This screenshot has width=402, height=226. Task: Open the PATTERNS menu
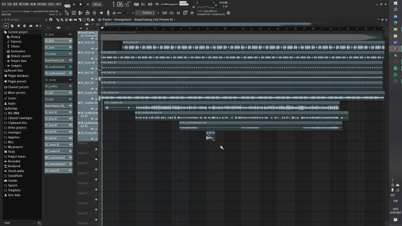click(x=24, y=5)
